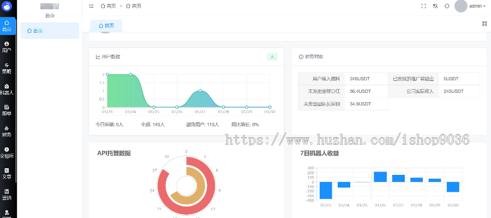Click the 01/24 data point on user chart
Screen dimensions: 491x218
click(130, 74)
